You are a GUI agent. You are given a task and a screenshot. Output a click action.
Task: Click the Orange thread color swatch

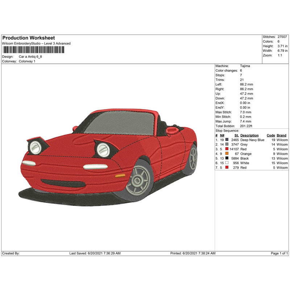click(x=227, y=154)
